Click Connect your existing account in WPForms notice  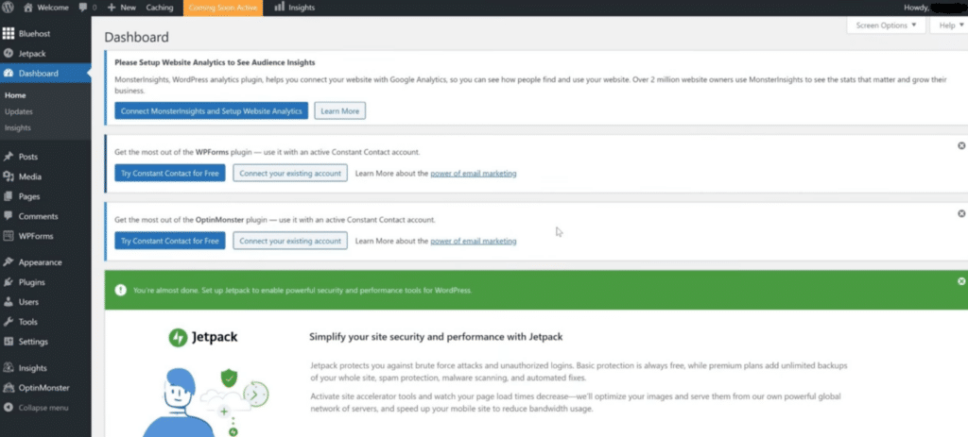coord(290,174)
